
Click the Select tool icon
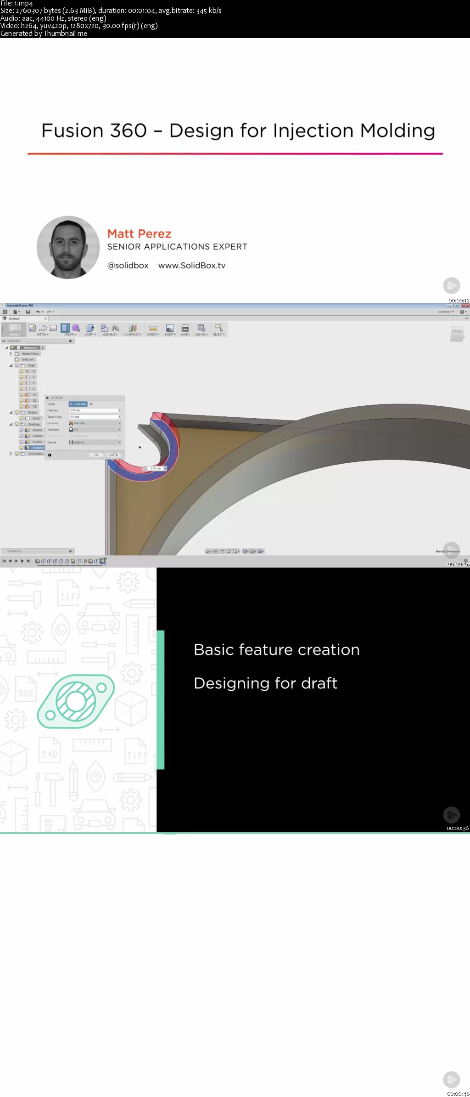point(219,328)
